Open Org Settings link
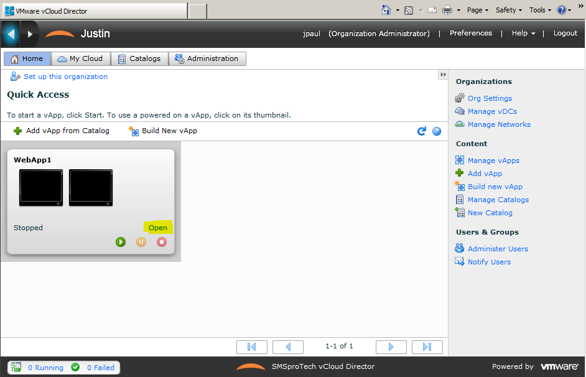This screenshot has width=586, height=377. 490,98
